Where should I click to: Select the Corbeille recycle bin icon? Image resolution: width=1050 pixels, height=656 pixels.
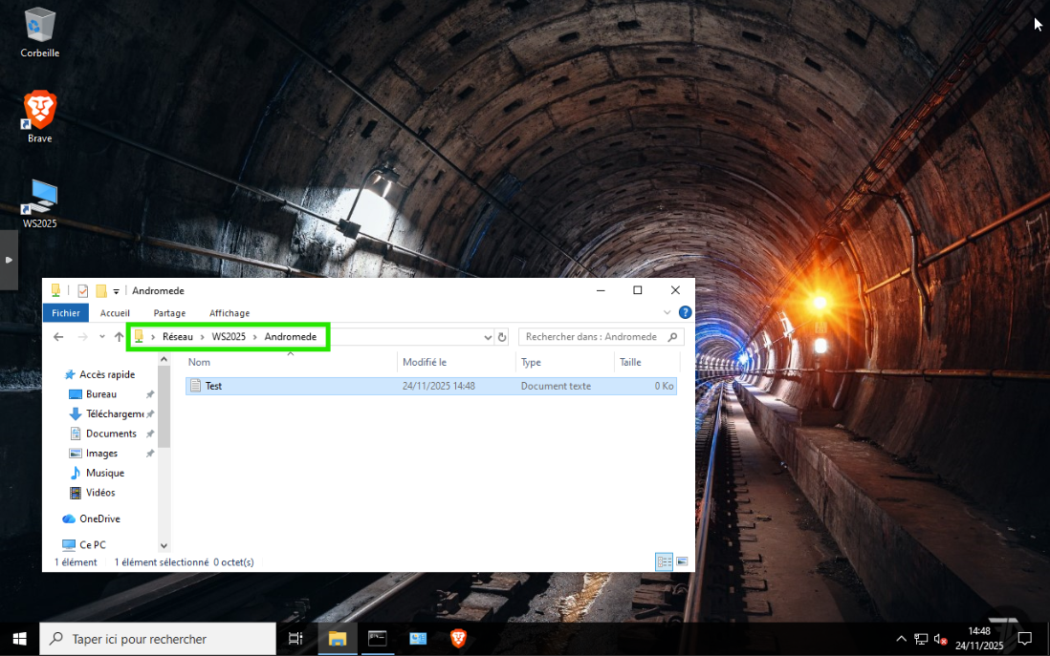point(39,29)
